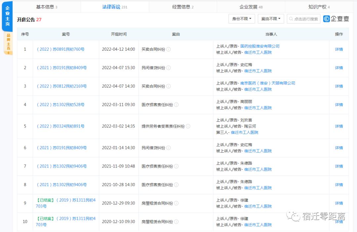Open the 身份不限 dropdown filter
This screenshot has width=357, height=232.
[x=242, y=19]
